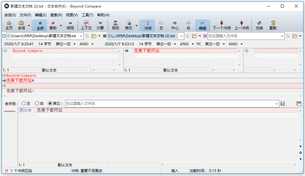Viewport: 305px width, 176px height.
Task: Save merge output with the floppy disk icon
Action: click(x=283, y=104)
